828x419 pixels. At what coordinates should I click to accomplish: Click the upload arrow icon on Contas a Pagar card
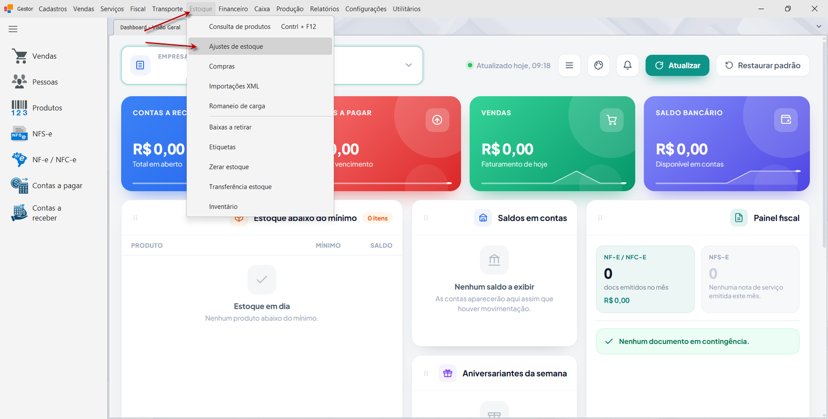pyautogui.click(x=437, y=120)
